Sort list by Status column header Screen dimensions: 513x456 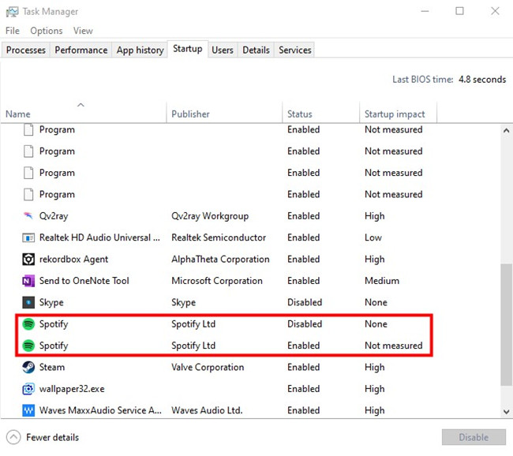point(320,114)
